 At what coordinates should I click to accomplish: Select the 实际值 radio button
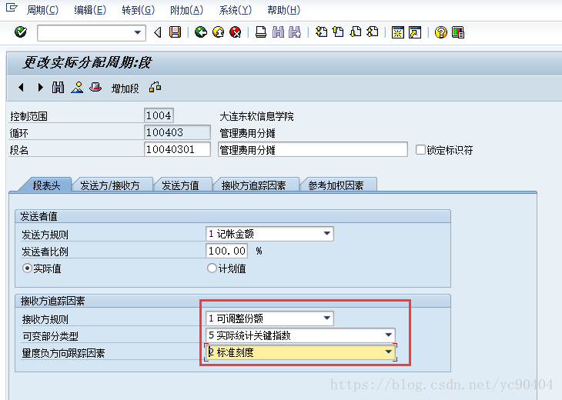coord(27,268)
